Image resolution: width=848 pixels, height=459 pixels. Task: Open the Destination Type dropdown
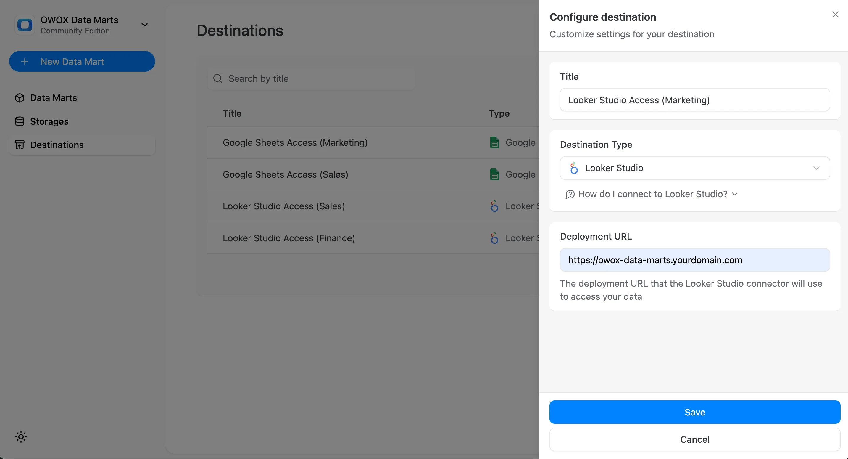click(695, 168)
